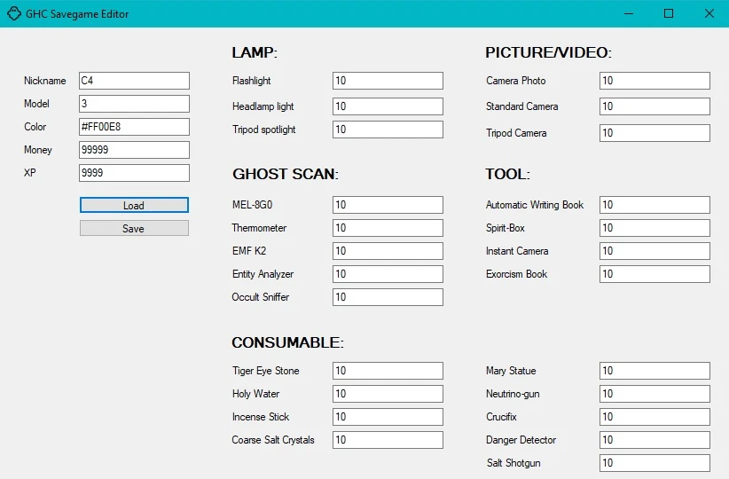
Task: Click the Coarse Salt Crystals label
Action: tap(273, 440)
